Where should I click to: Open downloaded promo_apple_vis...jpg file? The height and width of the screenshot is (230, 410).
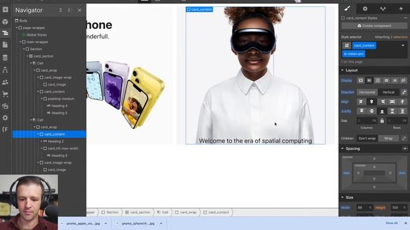click(83, 224)
